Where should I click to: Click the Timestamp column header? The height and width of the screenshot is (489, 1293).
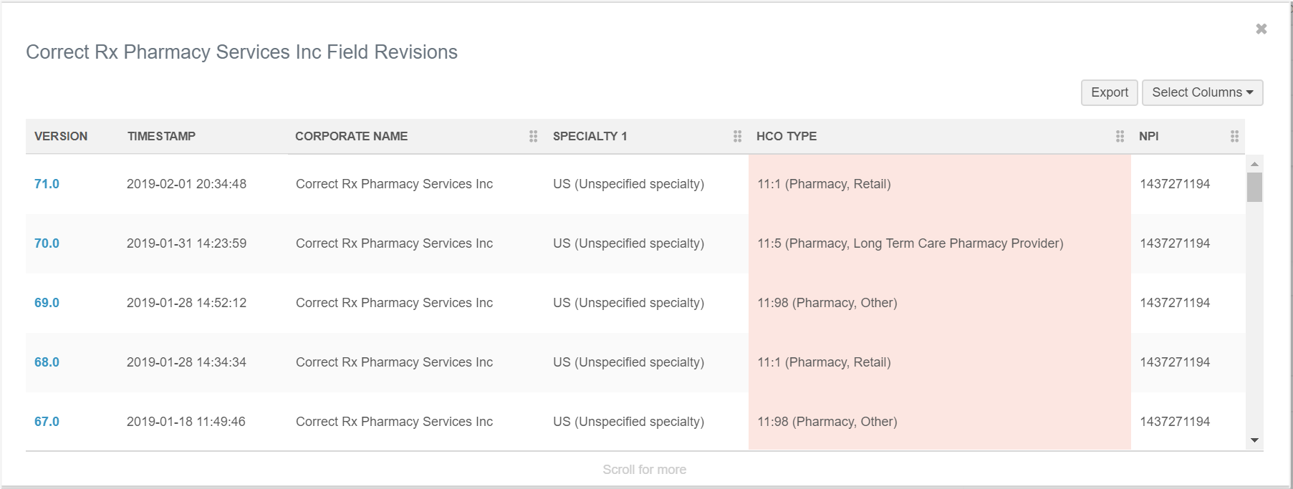(x=161, y=136)
